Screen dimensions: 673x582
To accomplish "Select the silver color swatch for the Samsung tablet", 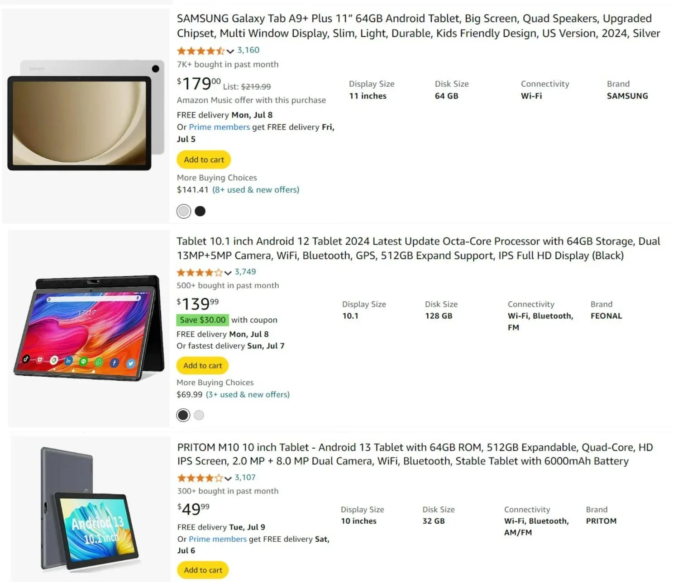I will pos(183,211).
